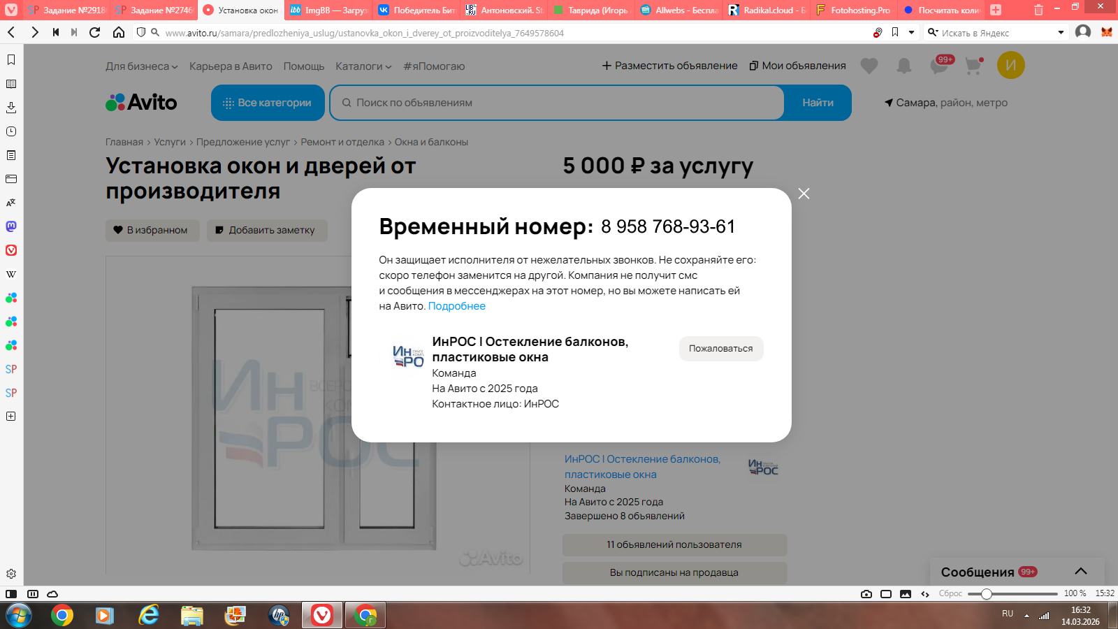Viewport: 1118px width, 629px height.
Task: Focus 'Поиск по объявлениям' search field
Action: tap(558, 103)
